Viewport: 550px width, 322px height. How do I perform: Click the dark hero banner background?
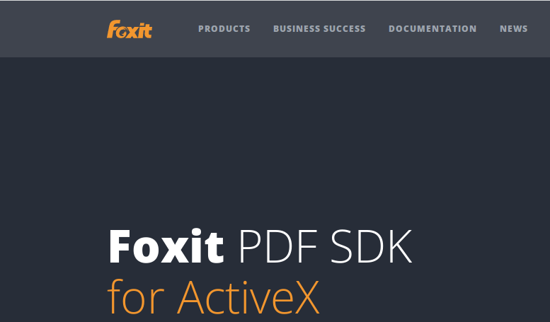tap(275, 140)
